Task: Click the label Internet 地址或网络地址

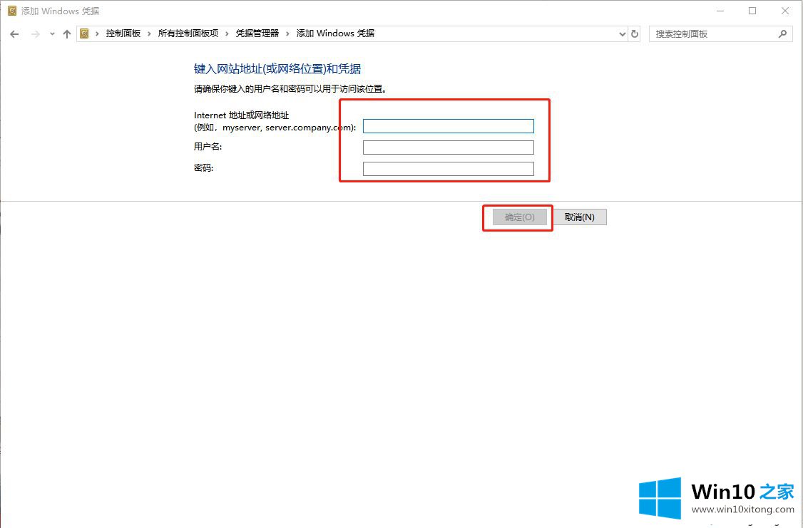Action: point(241,115)
